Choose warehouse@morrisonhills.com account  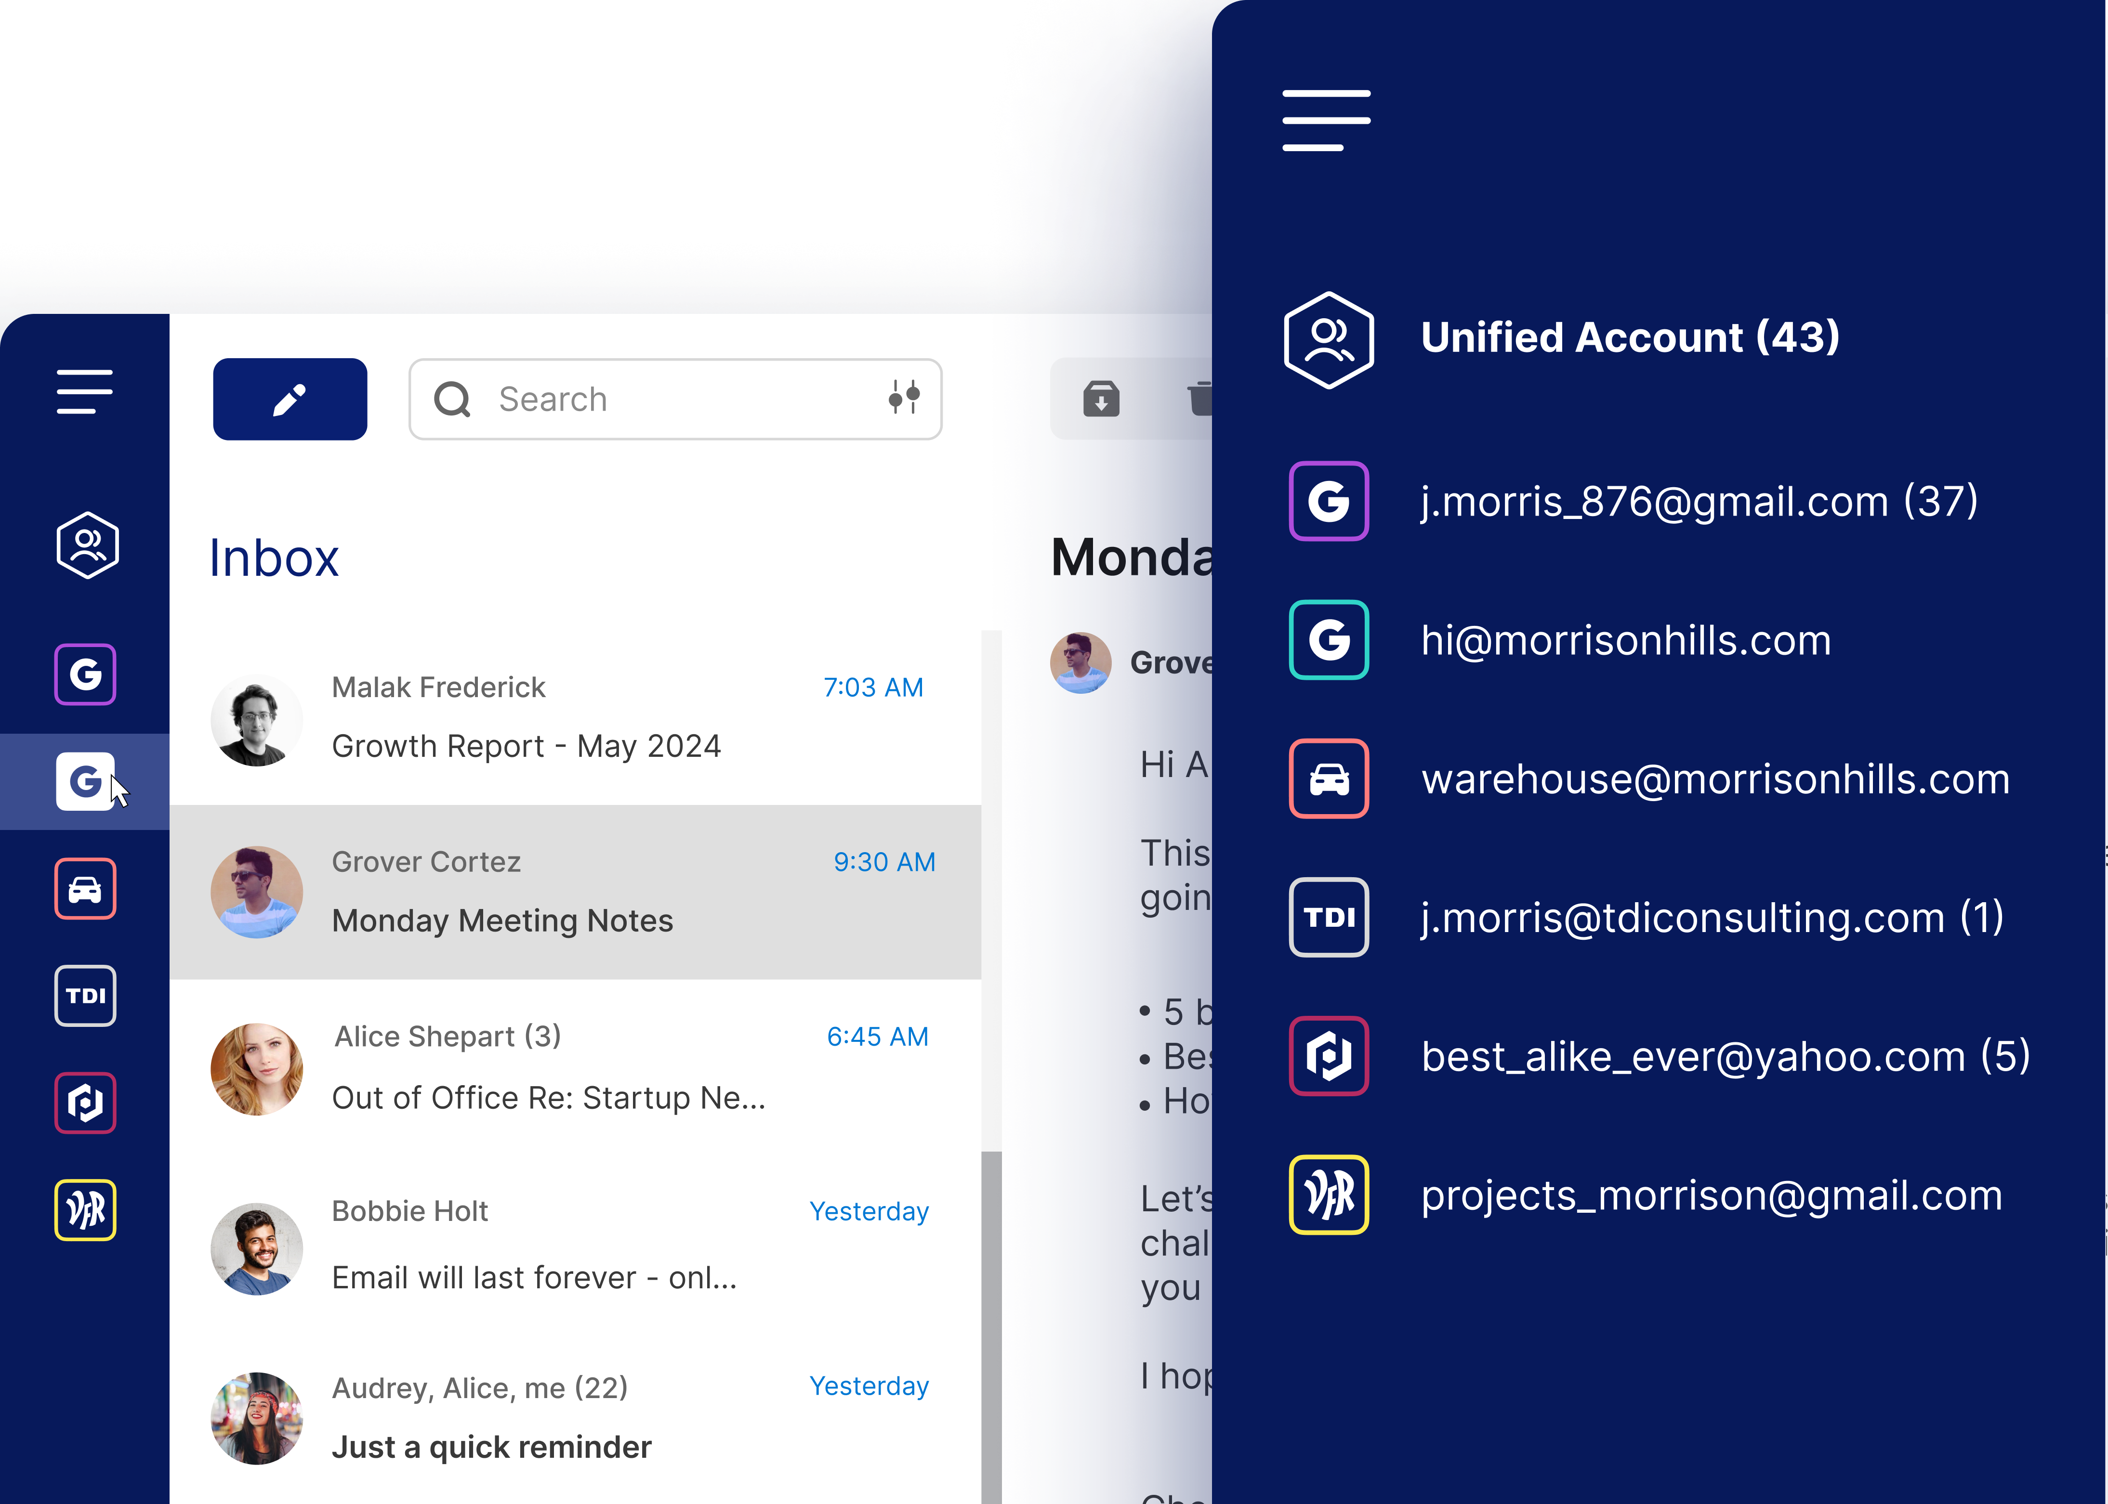point(1715,780)
